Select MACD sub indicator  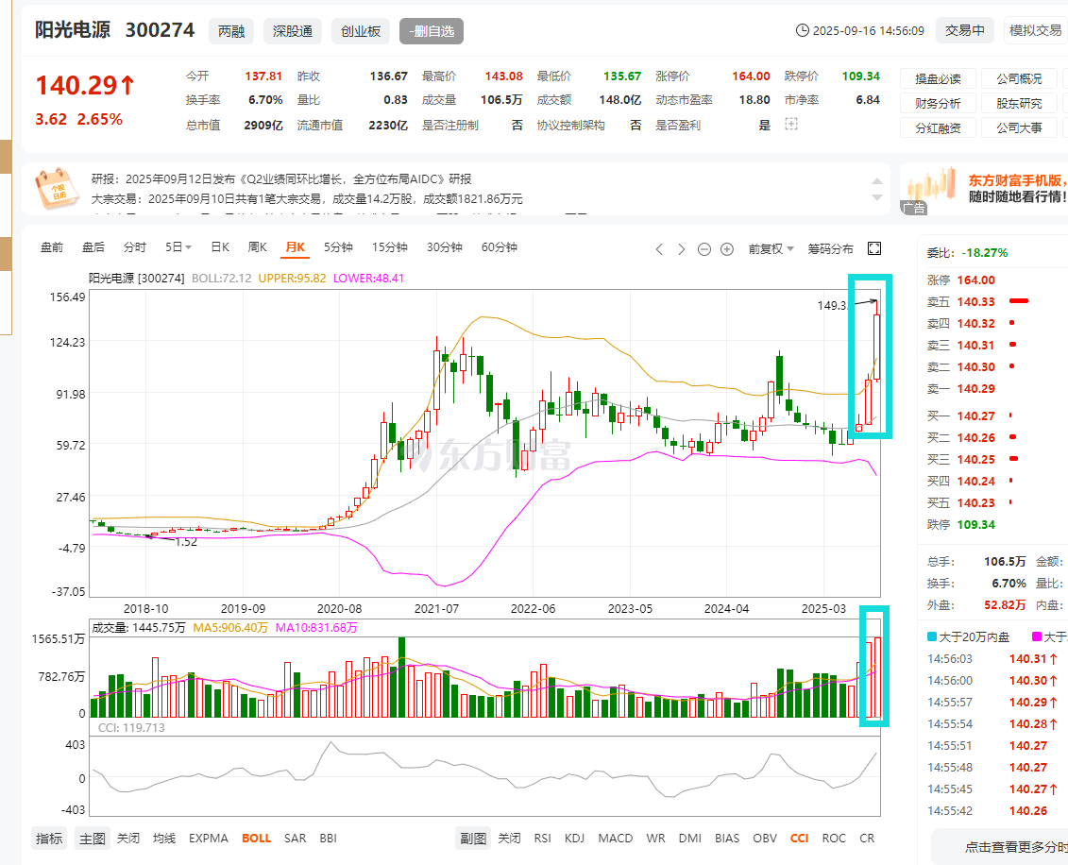click(615, 839)
